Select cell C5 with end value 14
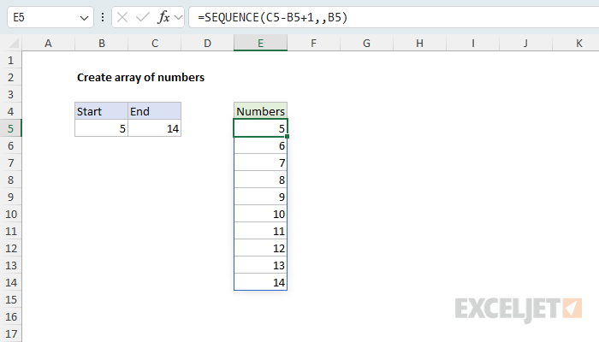 pos(155,128)
